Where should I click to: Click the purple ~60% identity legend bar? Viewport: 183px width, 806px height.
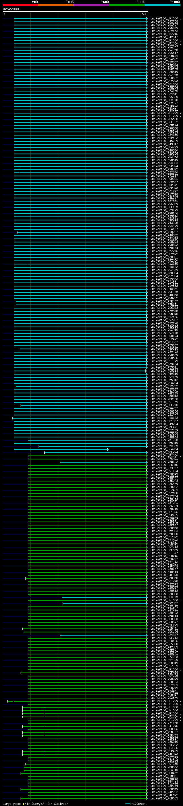tap(92, 5)
